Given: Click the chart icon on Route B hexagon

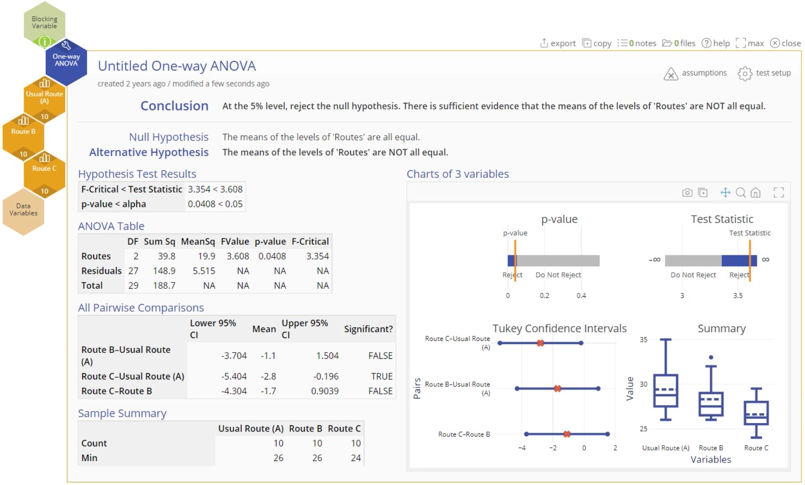Looking at the screenshot, I should [23, 120].
